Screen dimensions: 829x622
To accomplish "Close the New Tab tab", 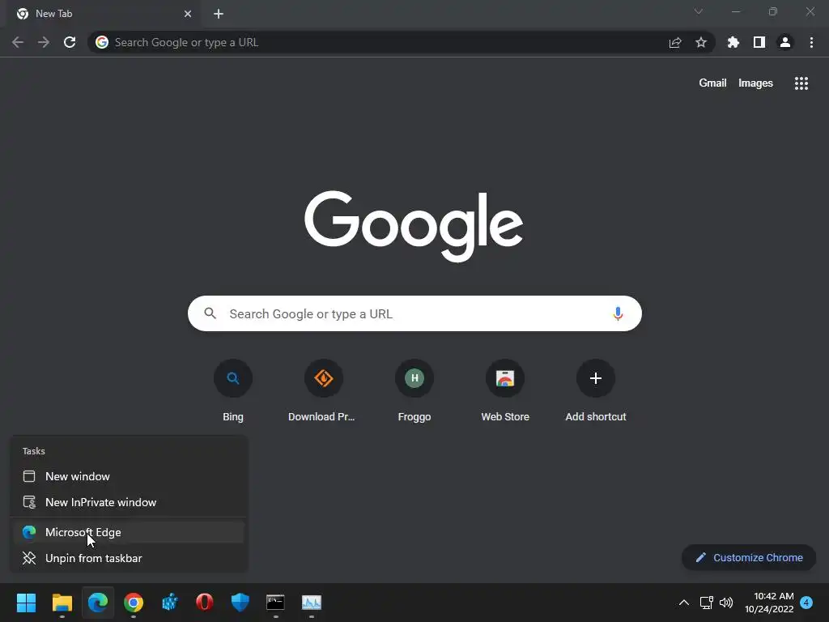I will click(x=188, y=14).
